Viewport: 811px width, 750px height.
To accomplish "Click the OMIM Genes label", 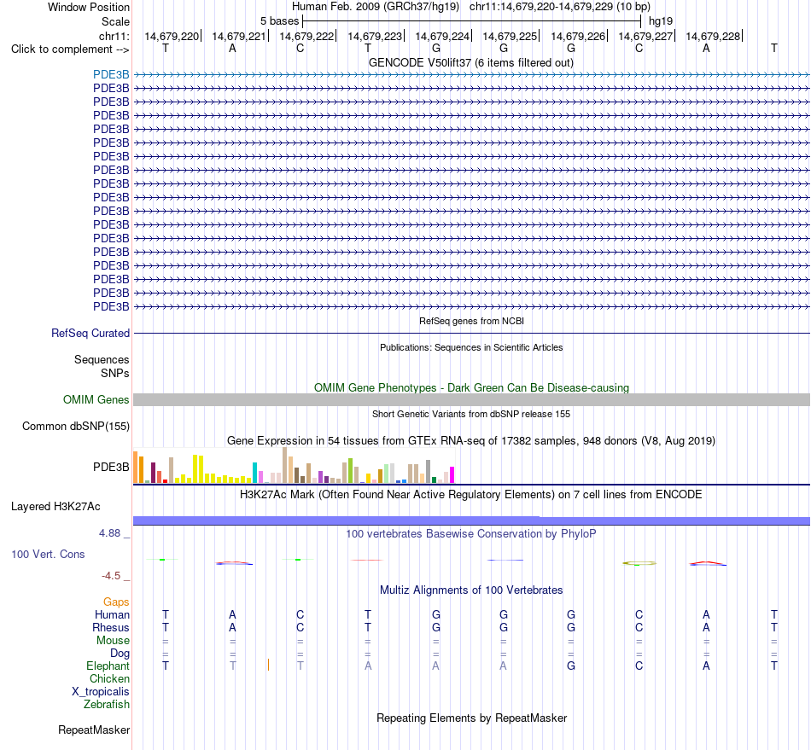I will [96, 399].
